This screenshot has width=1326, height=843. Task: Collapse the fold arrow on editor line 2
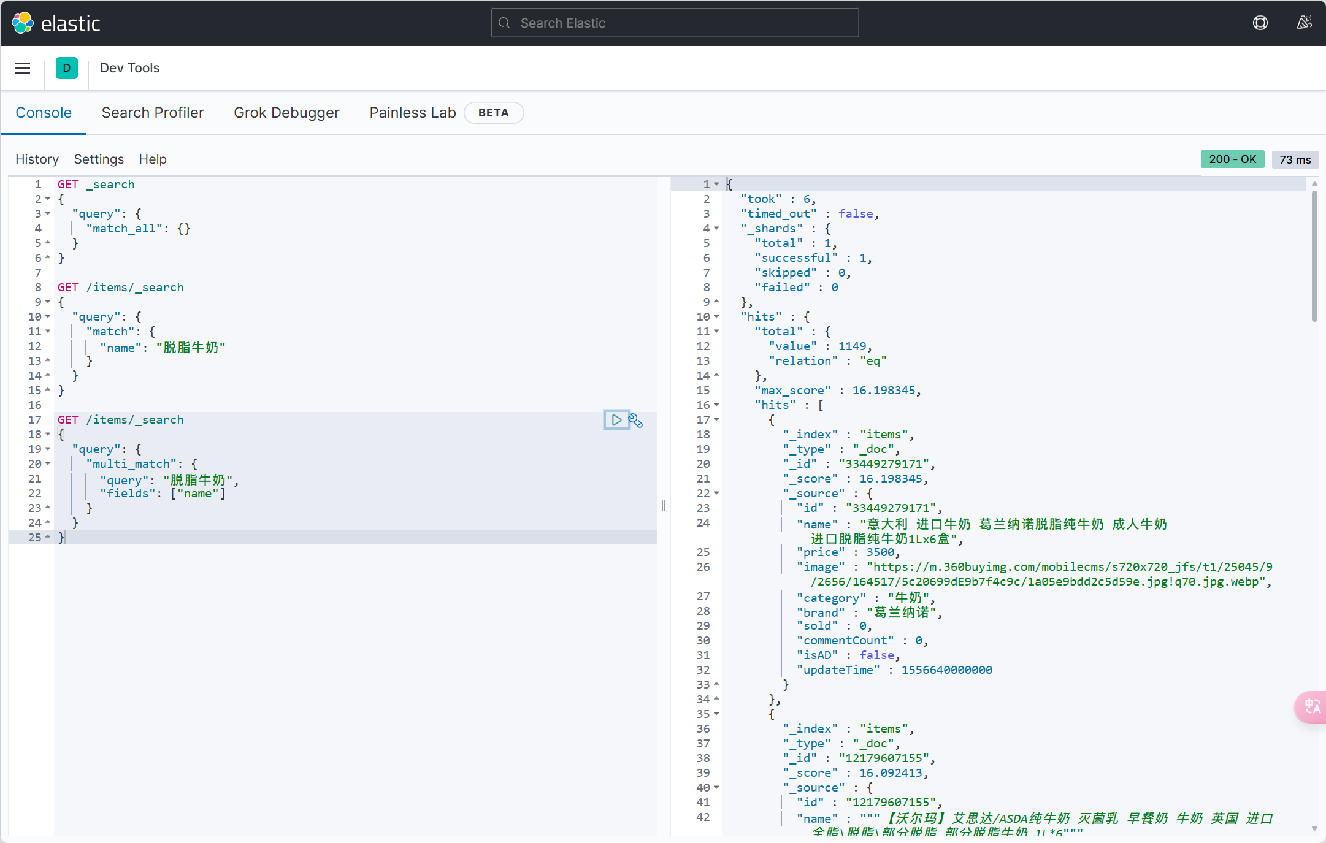tap(48, 199)
